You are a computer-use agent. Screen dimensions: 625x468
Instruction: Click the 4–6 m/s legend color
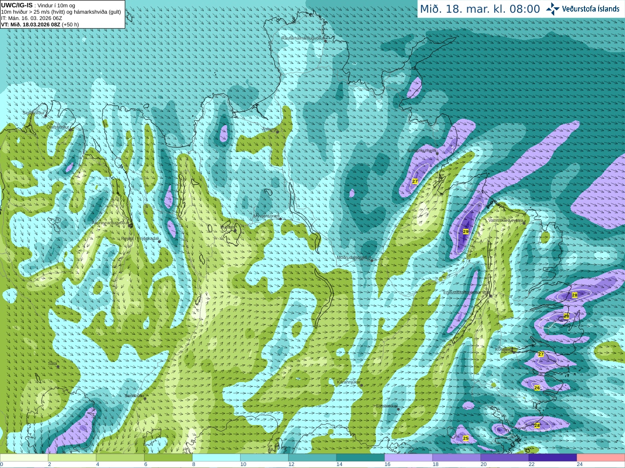(120, 458)
